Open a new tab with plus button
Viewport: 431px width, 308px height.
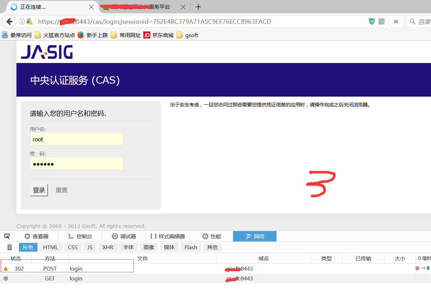198,7
